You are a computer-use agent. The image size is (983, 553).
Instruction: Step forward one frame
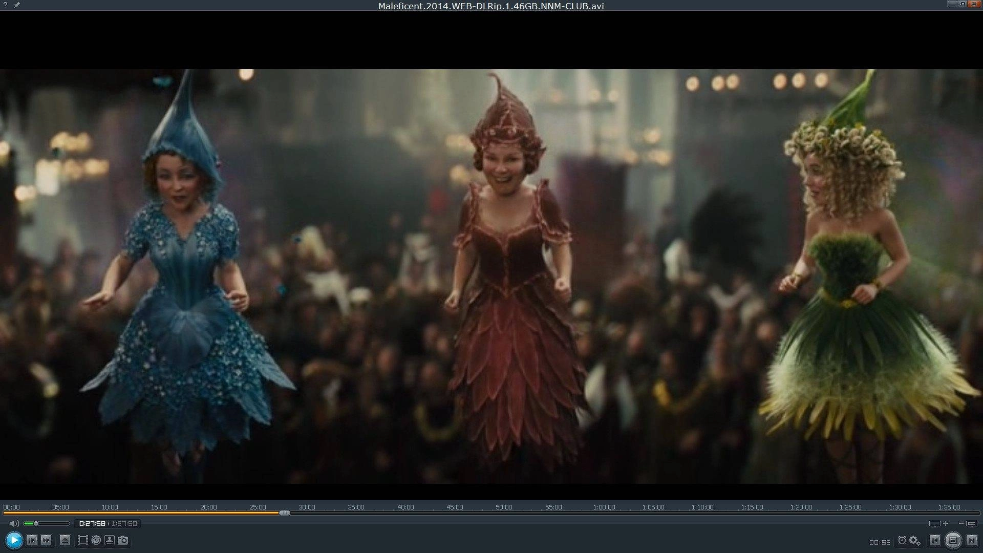click(32, 540)
